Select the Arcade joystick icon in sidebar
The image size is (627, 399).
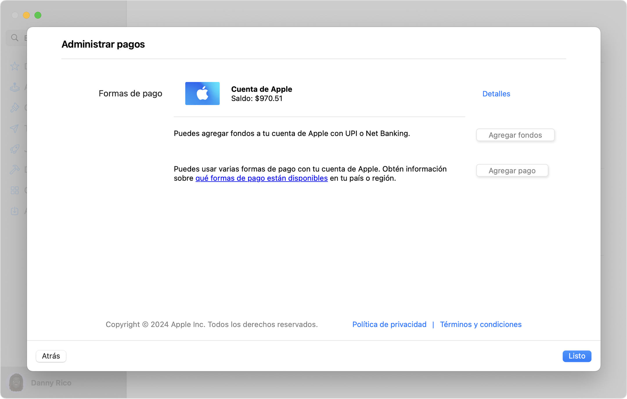(15, 87)
